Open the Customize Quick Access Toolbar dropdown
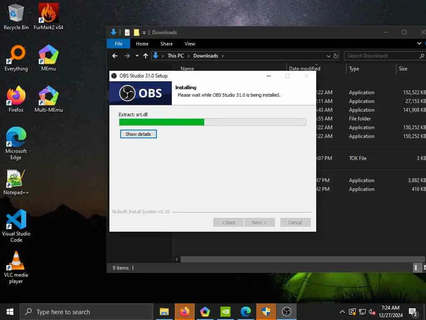The height and width of the screenshot is (320, 426). pyautogui.click(x=144, y=32)
